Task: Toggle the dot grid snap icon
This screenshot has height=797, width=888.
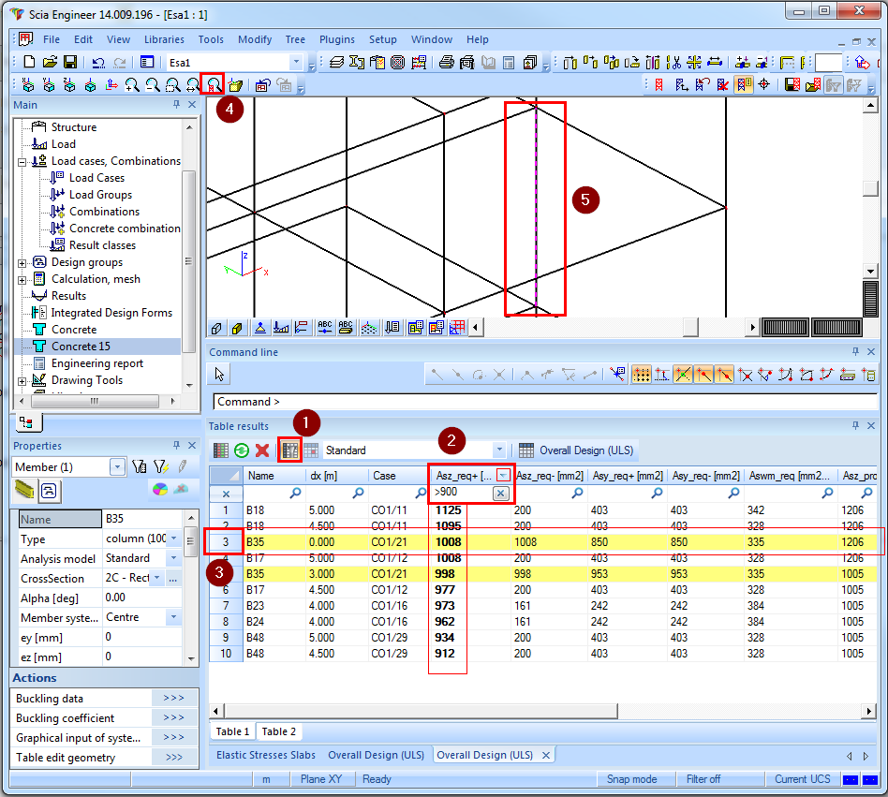Action: (x=642, y=375)
